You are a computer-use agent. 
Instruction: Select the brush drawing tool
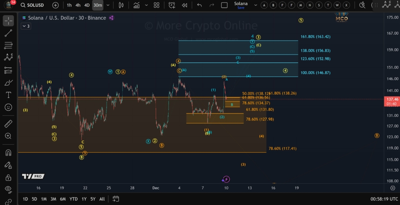(x=8, y=83)
